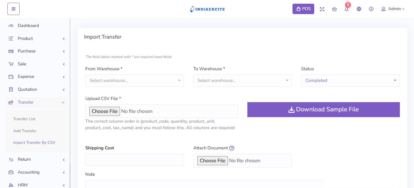Select Add Transfer from sidebar
Viewport: 414px width, 188px height.
pos(25,131)
